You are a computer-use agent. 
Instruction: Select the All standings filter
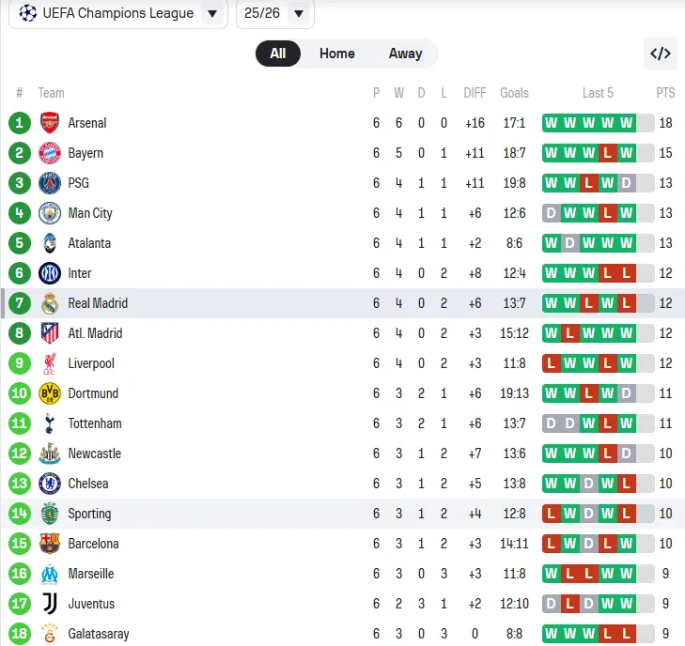click(278, 54)
